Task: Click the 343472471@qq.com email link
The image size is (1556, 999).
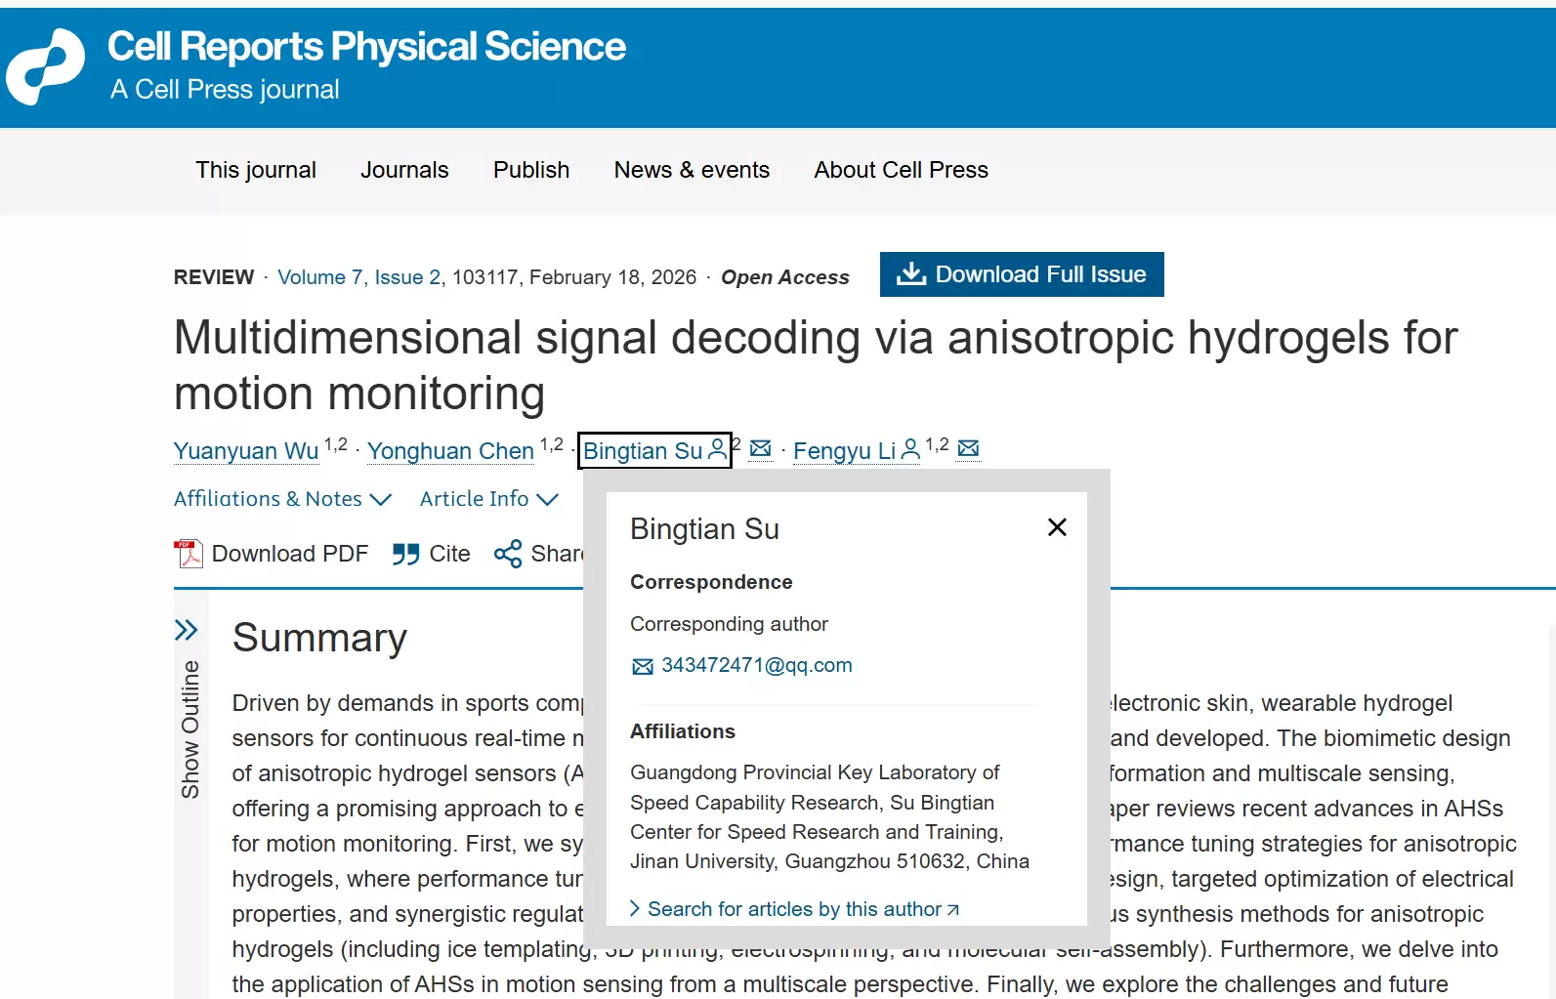Action: pos(756,665)
